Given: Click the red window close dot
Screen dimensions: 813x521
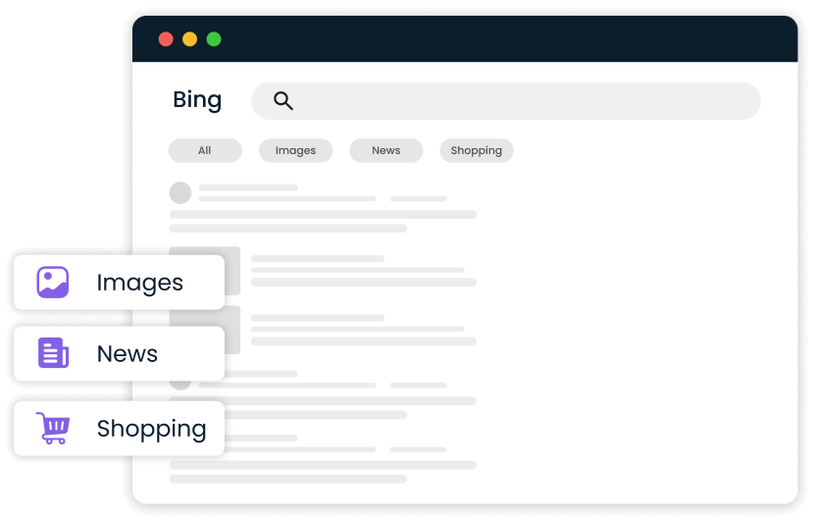Looking at the screenshot, I should click(166, 39).
